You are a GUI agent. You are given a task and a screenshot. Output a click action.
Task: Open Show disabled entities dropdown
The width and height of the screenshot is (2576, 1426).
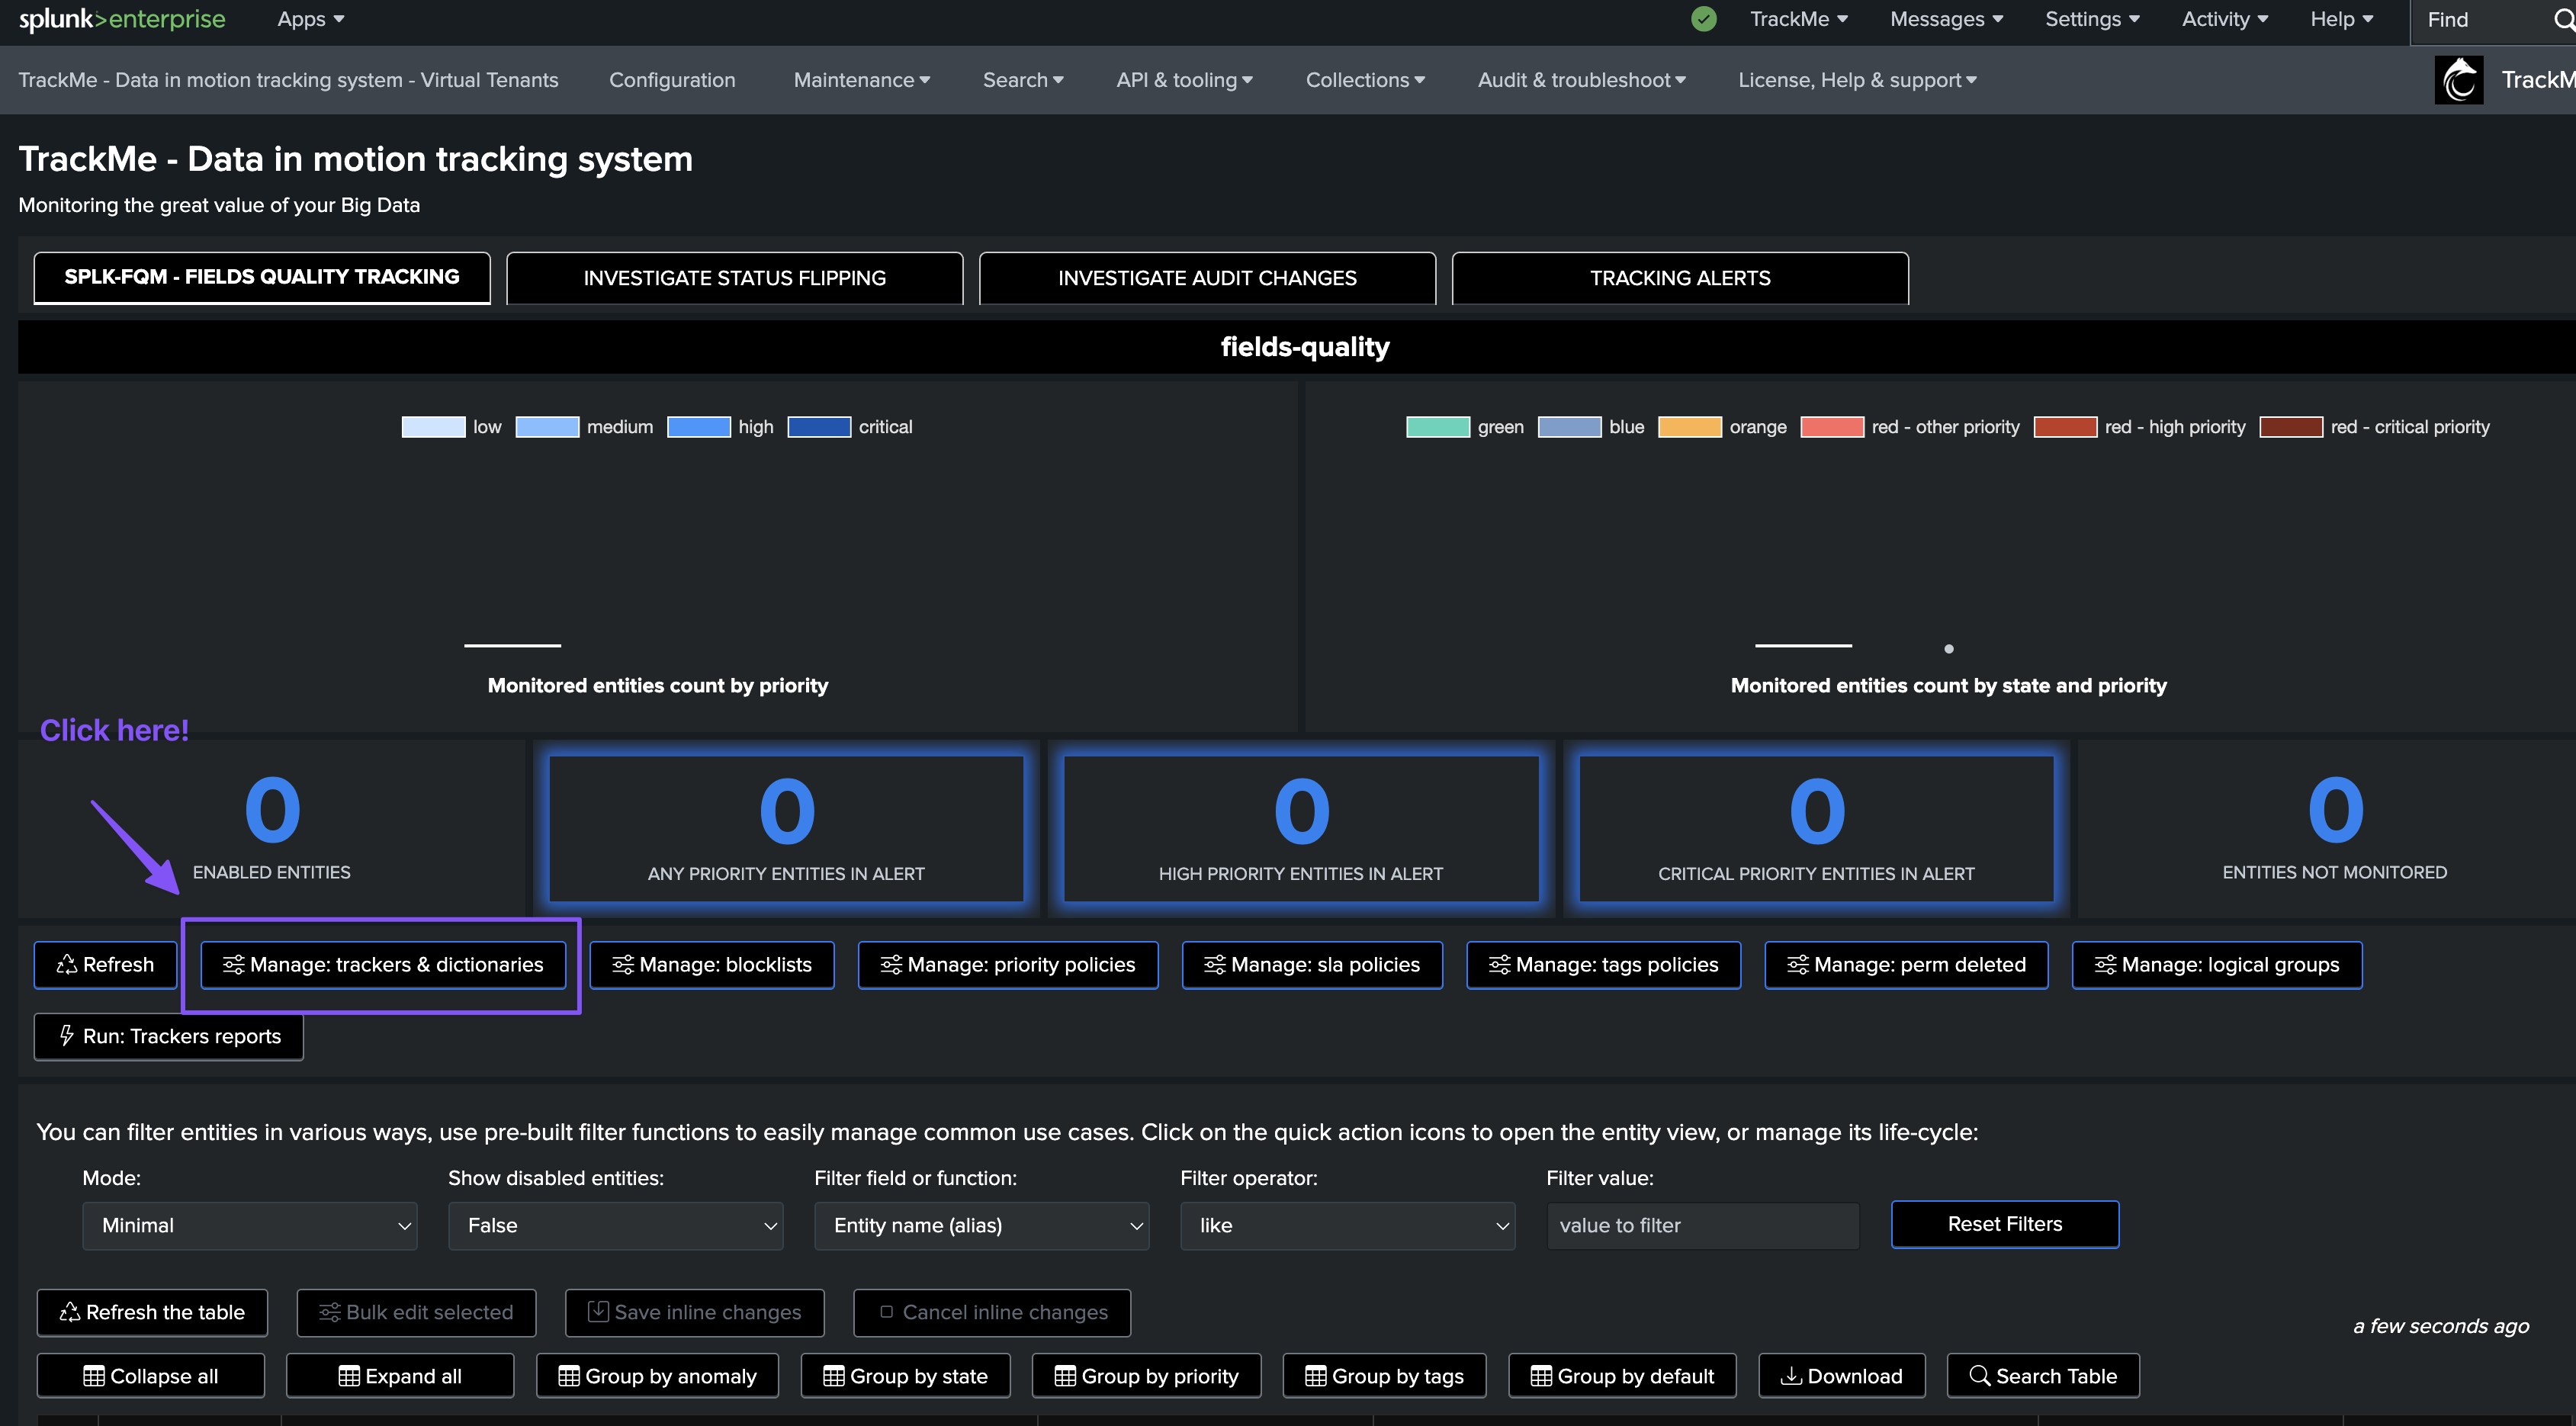pyautogui.click(x=616, y=1225)
